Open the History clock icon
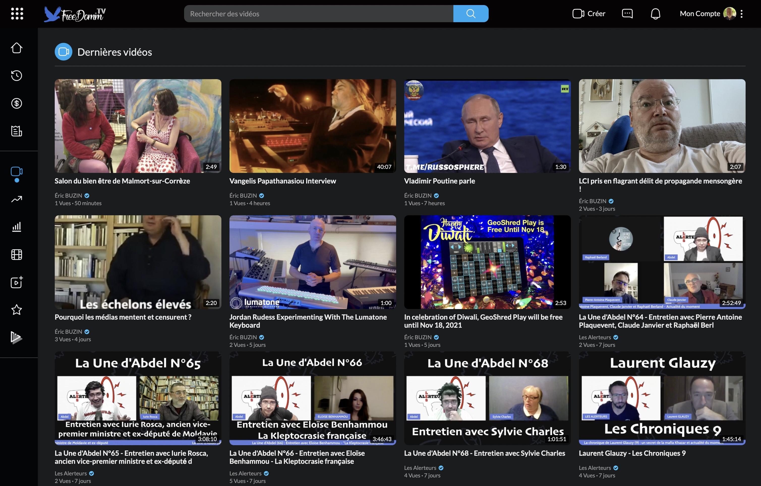Image resolution: width=761 pixels, height=486 pixels. (x=16, y=76)
